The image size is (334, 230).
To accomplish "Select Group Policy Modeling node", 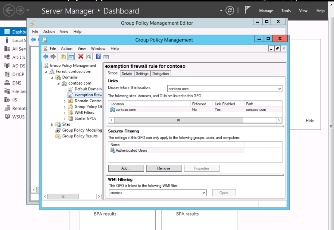I will tap(82, 130).
